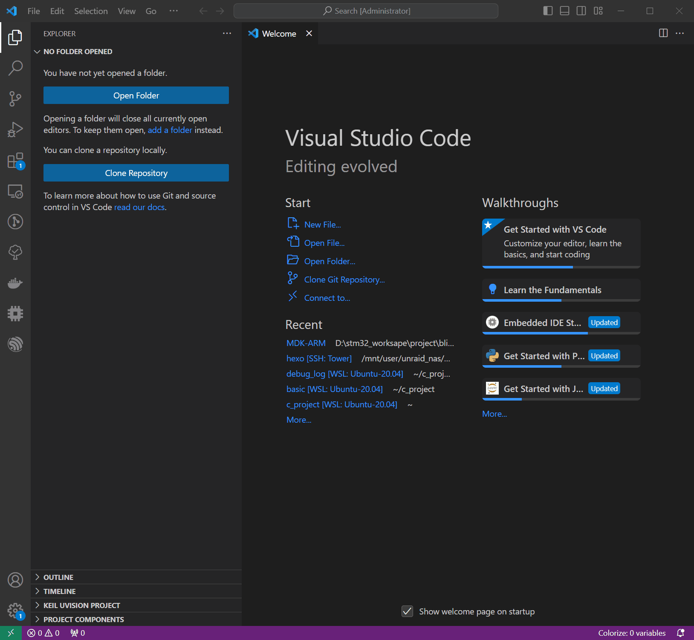Open the Edit menu

click(57, 11)
